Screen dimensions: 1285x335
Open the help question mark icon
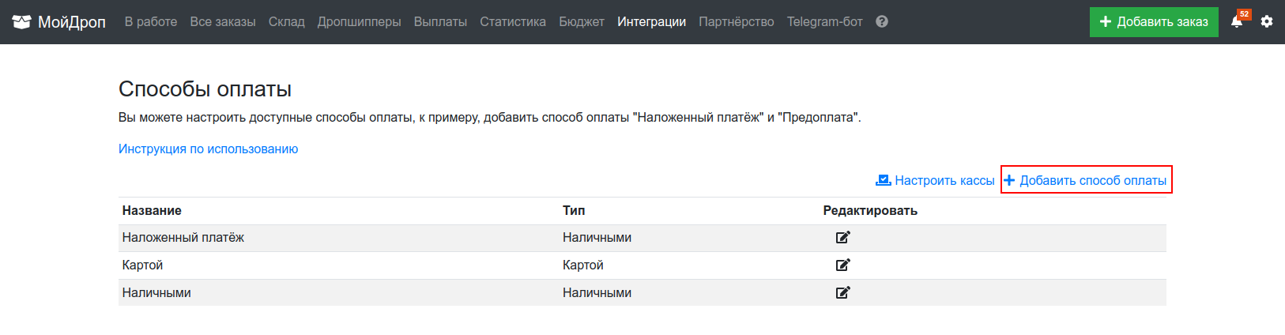click(882, 22)
